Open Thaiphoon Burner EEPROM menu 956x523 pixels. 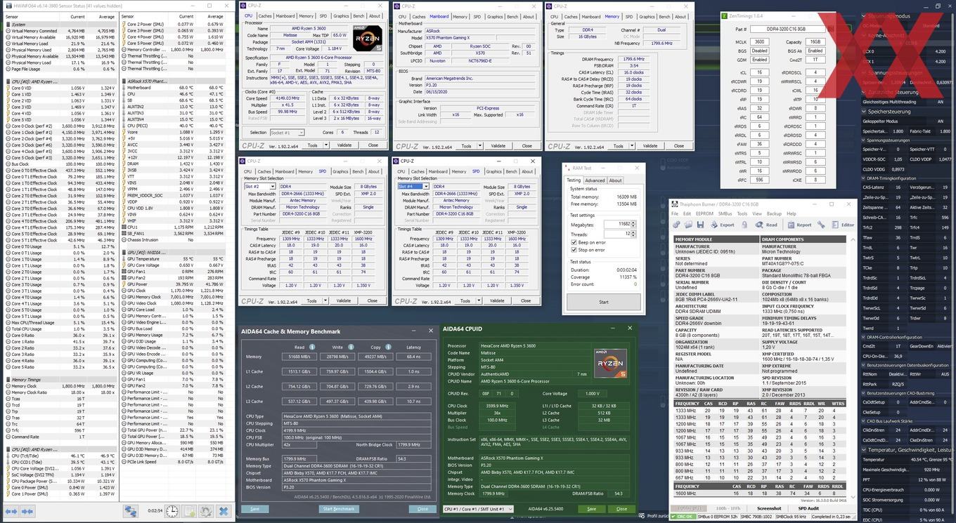pos(704,213)
